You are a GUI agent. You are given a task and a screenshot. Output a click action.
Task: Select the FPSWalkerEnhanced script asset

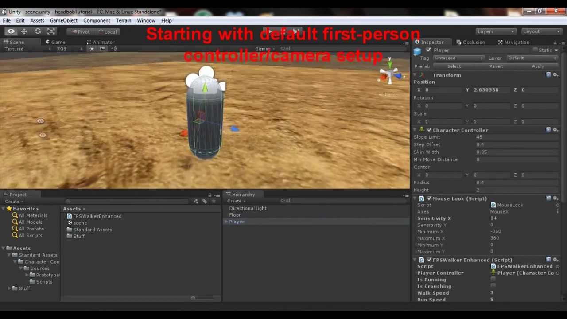pos(94,216)
